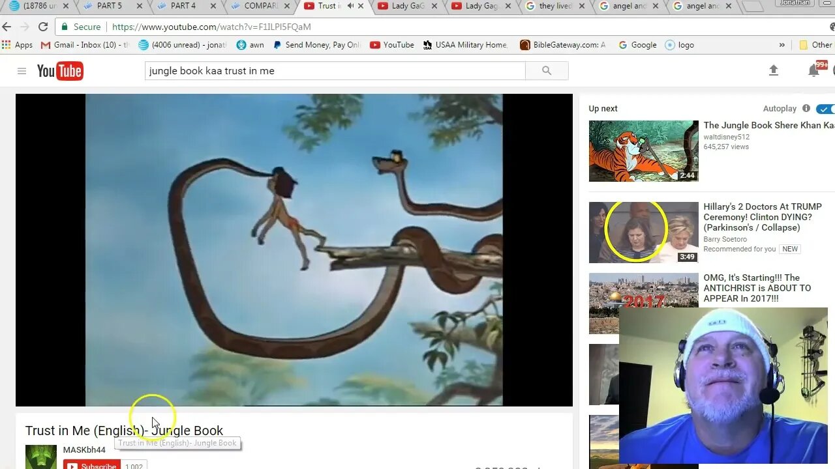Open MASKbh44 channel name

[84, 450]
